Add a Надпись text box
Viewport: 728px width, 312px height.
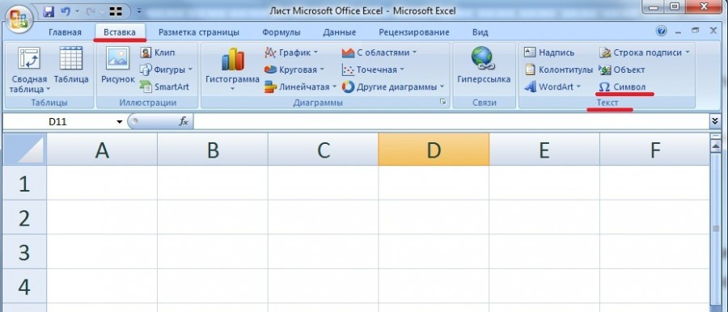(x=549, y=53)
